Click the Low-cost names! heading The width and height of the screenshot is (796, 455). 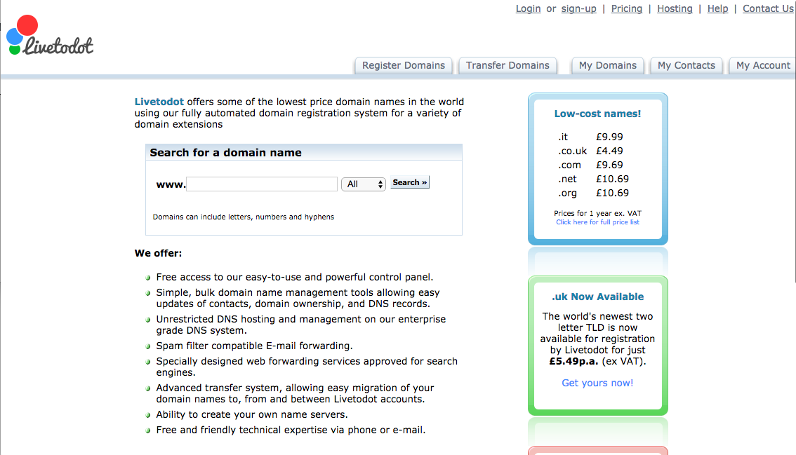[597, 114]
